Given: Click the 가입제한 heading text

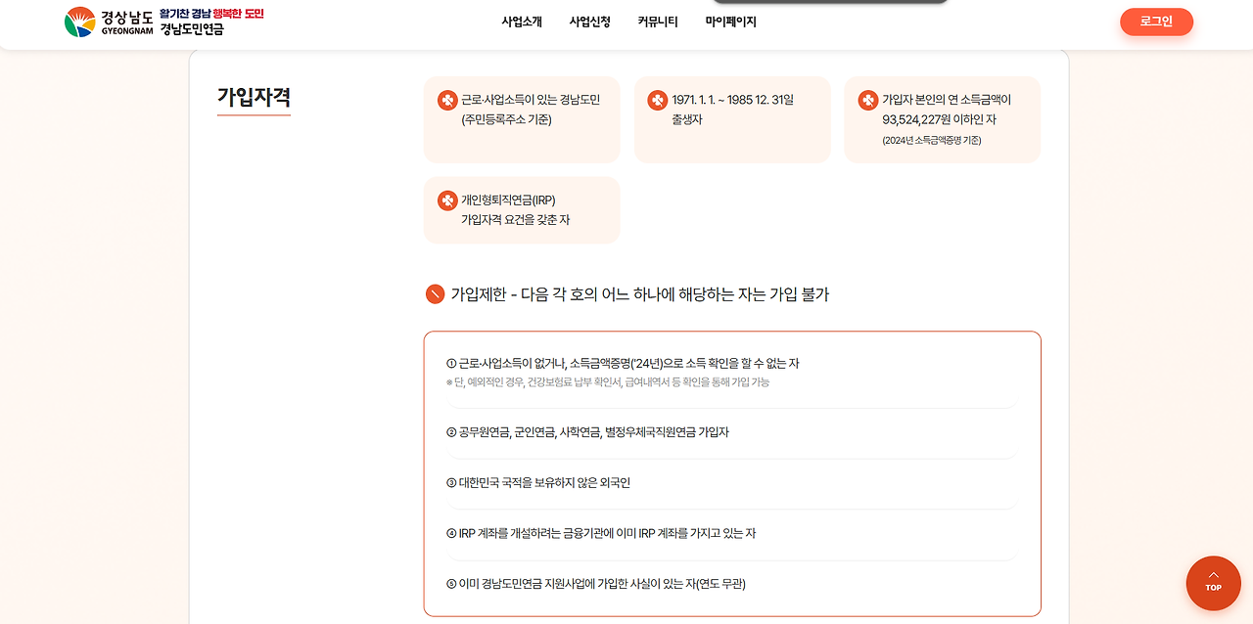Looking at the screenshot, I should coord(640,294).
